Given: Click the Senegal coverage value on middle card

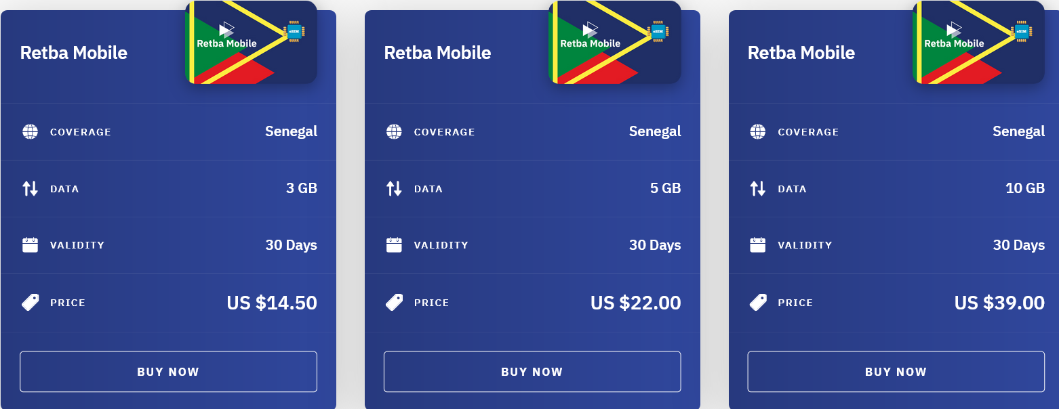Looking at the screenshot, I should point(655,131).
